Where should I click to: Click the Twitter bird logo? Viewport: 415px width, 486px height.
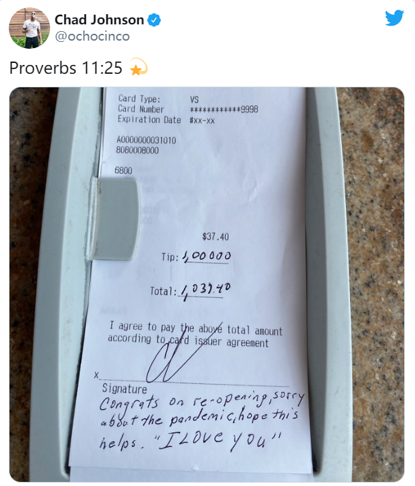click(394, 18)
